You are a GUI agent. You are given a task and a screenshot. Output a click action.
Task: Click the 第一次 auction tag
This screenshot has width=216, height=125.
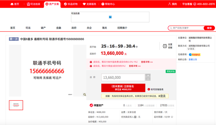point(14,39)
